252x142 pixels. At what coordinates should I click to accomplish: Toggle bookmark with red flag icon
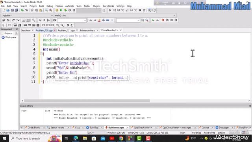(x=163, y=20)
